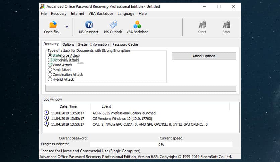Click info icon for CPU log entry
Viewport: 280px width, 162px height.
point(47,124)
